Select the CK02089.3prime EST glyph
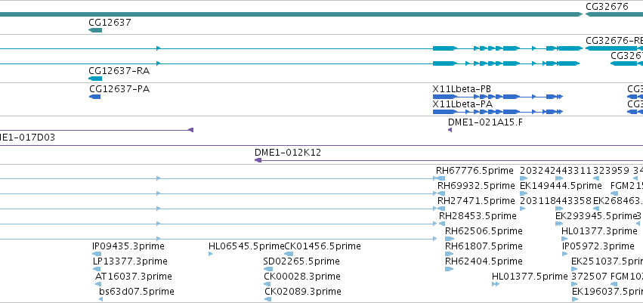The image size is (643, 303). pos(267,299)
